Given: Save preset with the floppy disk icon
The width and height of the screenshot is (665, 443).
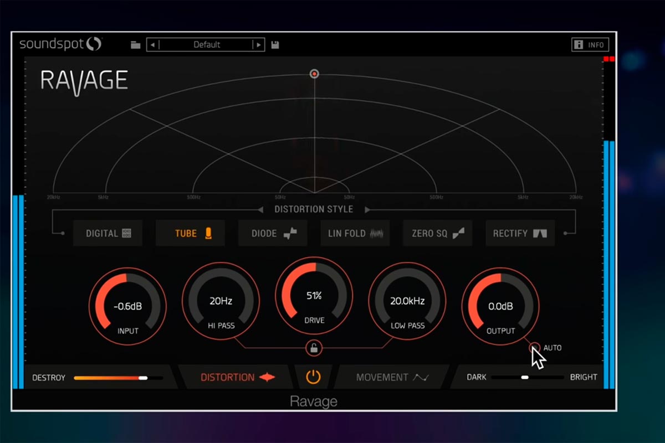Looking at the screenshot, I should (275, 45).
